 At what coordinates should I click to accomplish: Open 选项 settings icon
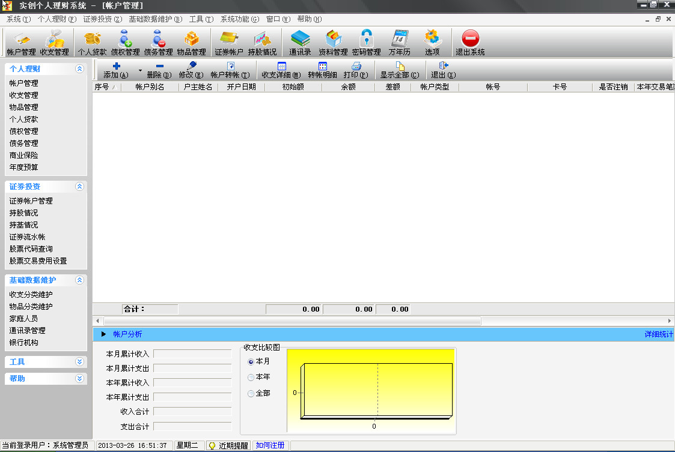coord(432,43)
